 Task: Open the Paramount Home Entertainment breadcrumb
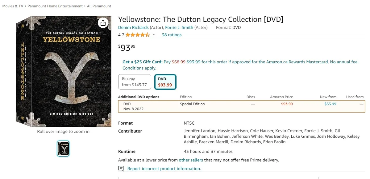pyautogui.click(x=55, y=6)
